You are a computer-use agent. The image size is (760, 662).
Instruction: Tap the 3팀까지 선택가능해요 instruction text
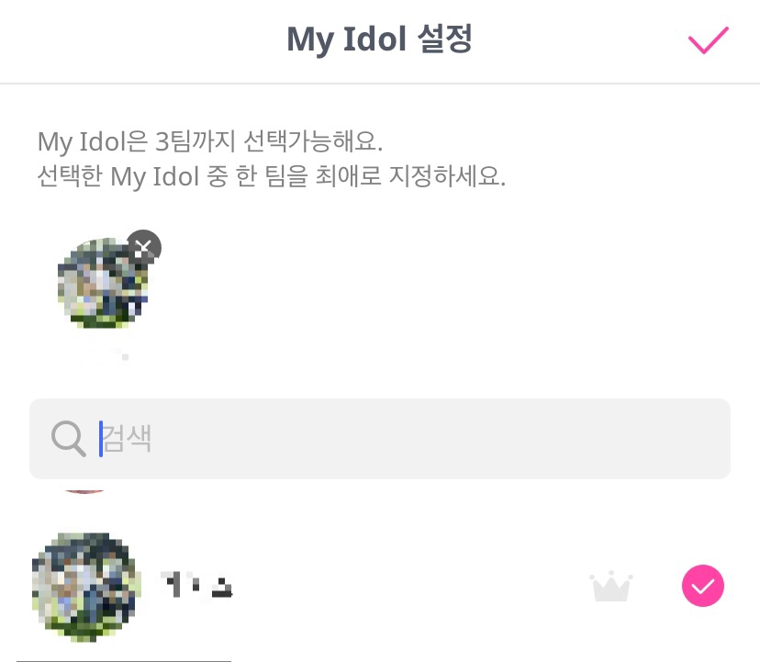[x=209, y=142]
